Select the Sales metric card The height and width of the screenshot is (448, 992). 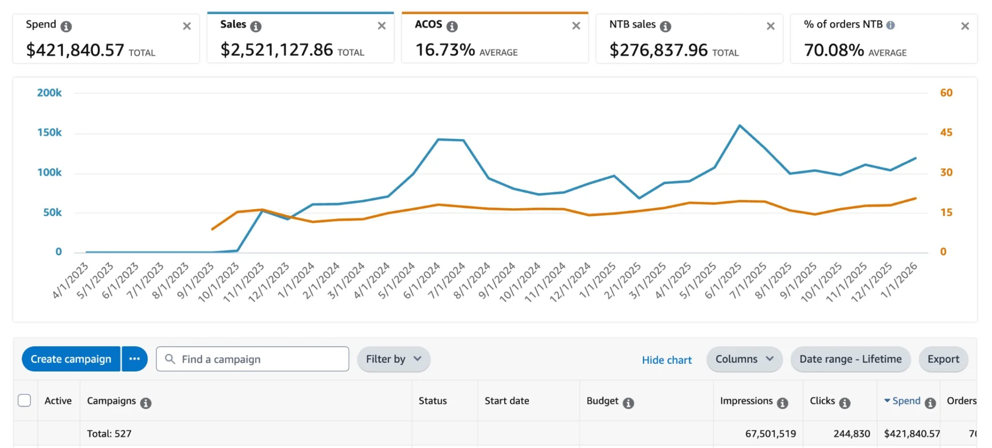[300, 39]
